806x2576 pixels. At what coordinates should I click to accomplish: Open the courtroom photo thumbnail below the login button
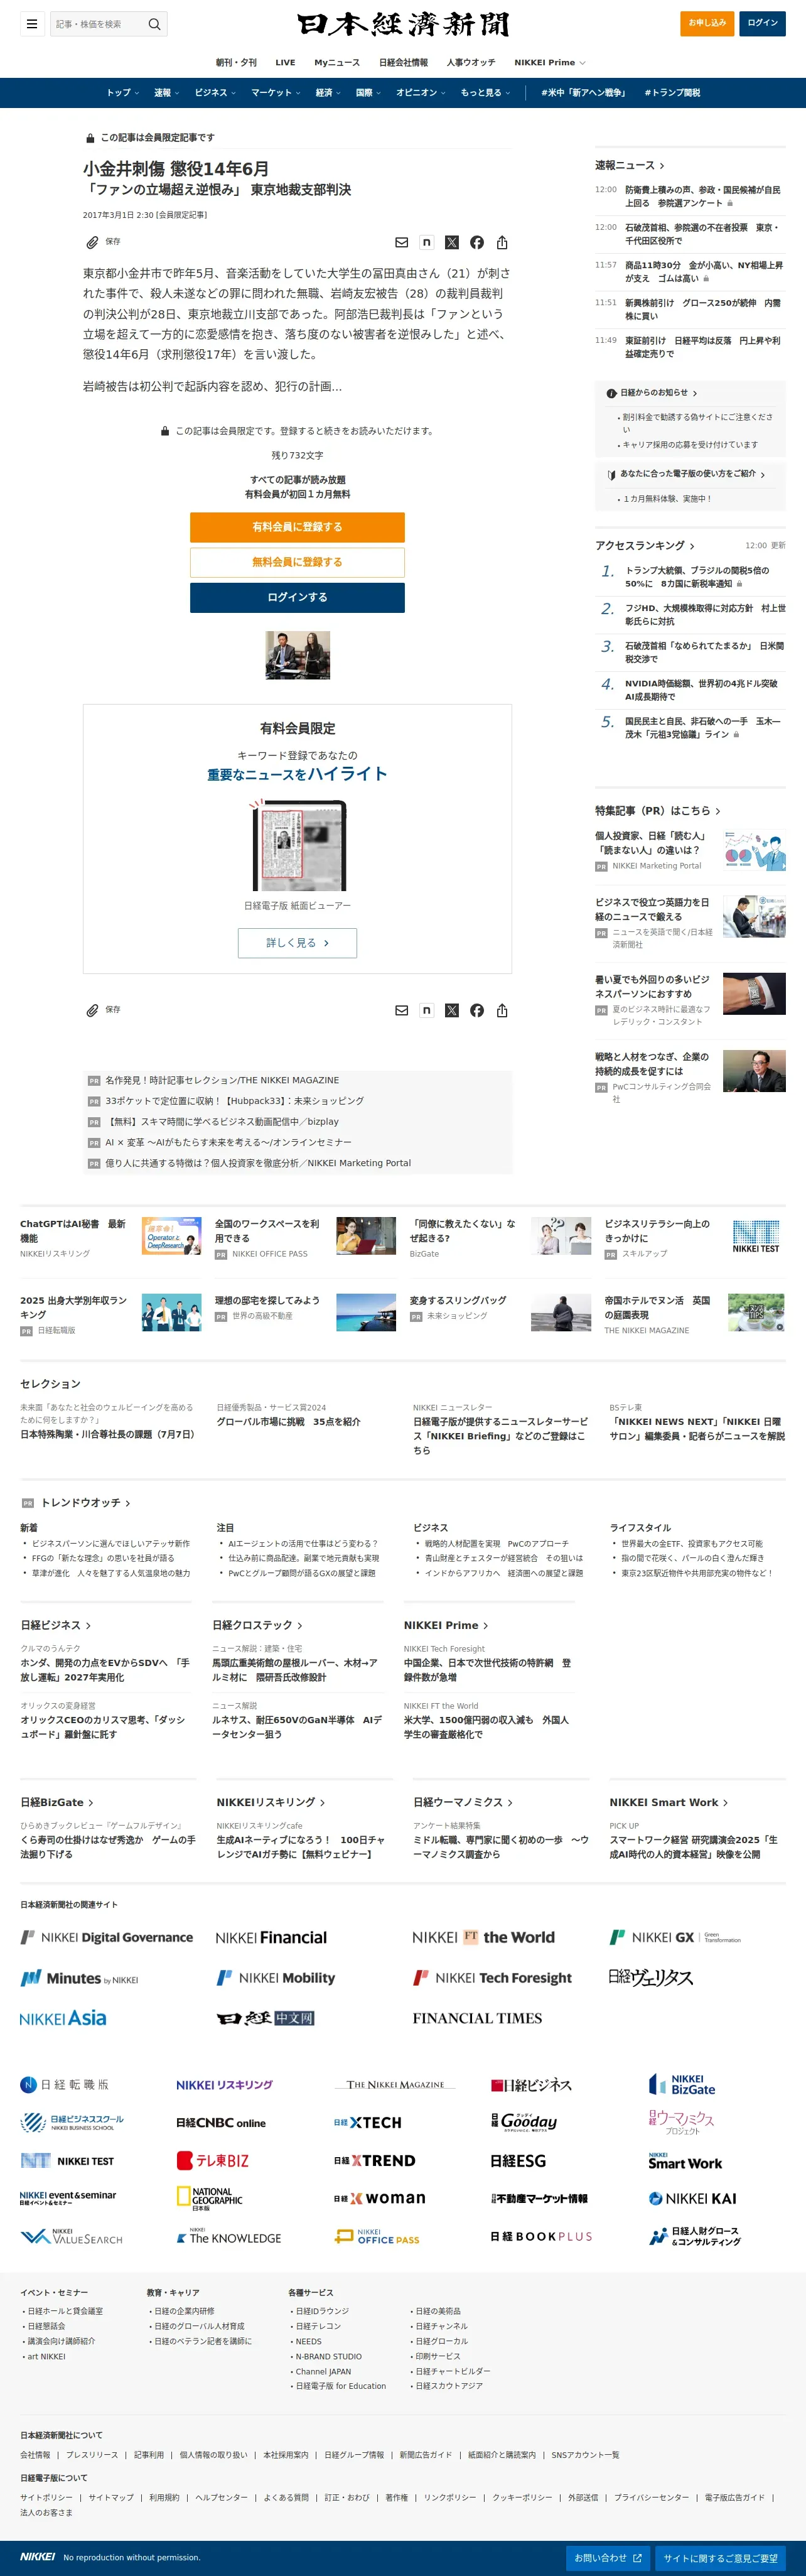(297, 655)
